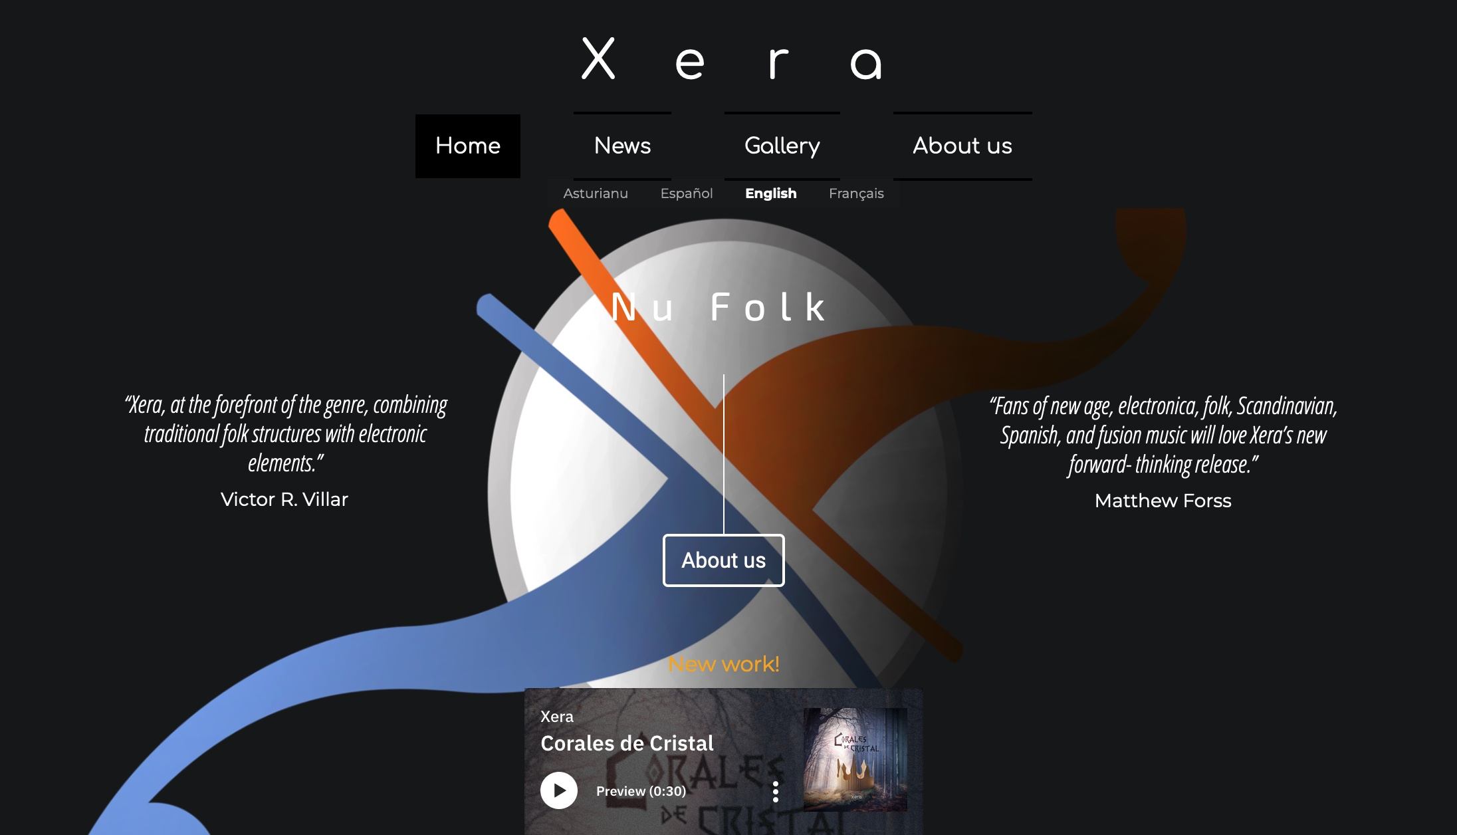Click the Nu Folk heading
The image size is (1457, 835).
click(719, 307)
